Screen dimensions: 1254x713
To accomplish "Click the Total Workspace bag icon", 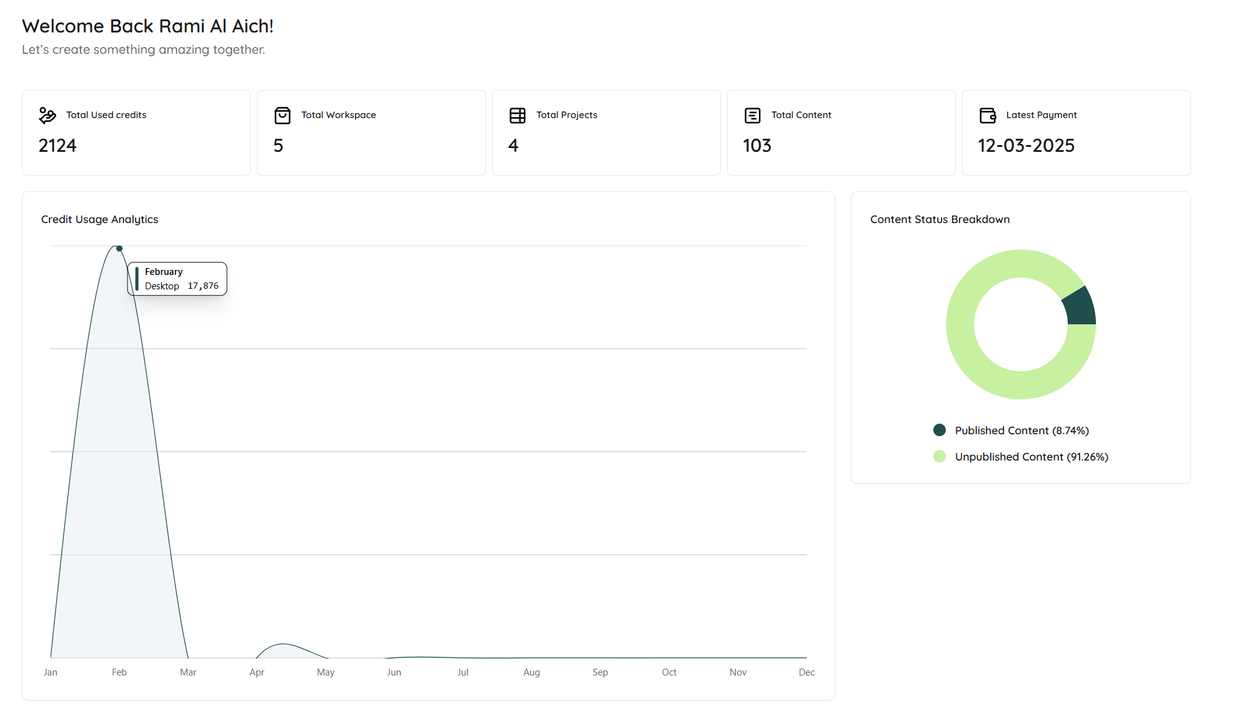I will pos(283,116).
